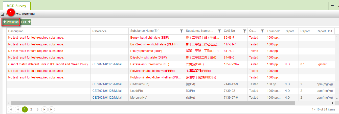Screen dimensions: 339x114
Task: Click the Previous button
Action: (11, 22)
